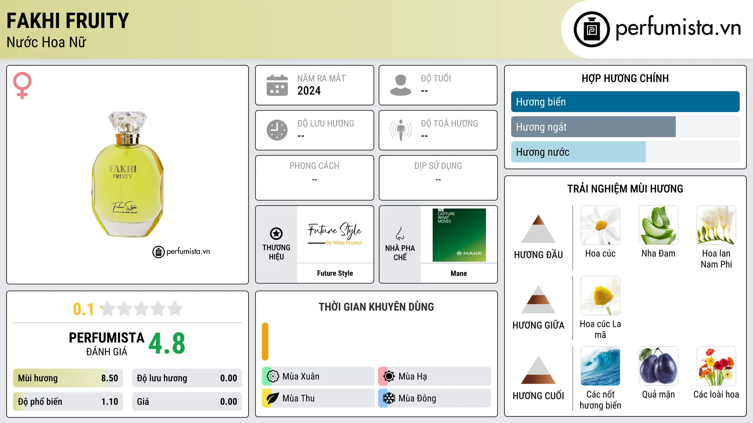Click the five-star rating row
The height and width of the screenshot is (423, 753).
[x=141, y=309]
